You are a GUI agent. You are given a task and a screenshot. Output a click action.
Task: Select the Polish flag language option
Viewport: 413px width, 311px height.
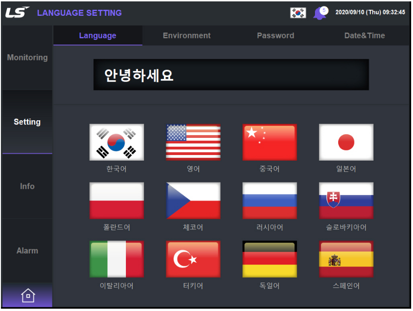click(117, 201)
